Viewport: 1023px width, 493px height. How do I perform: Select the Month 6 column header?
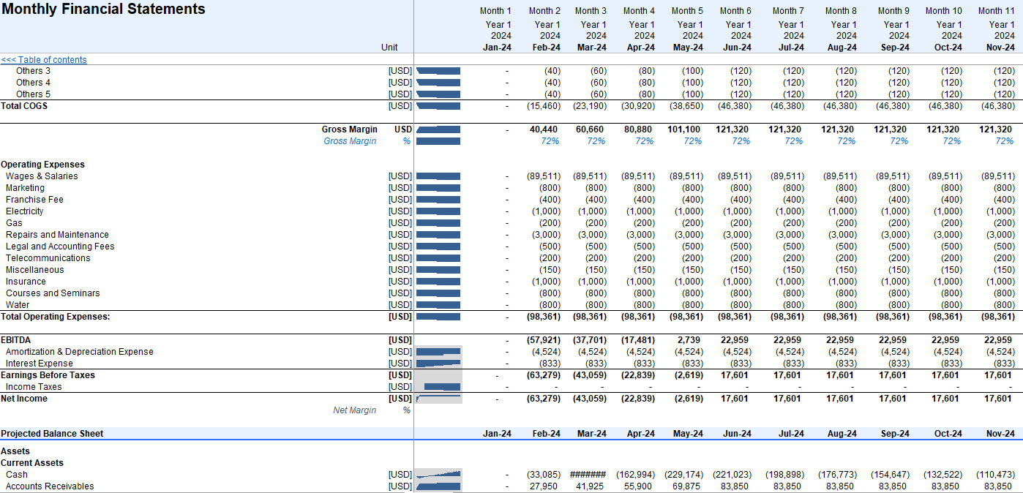click(x=735, y=11)
